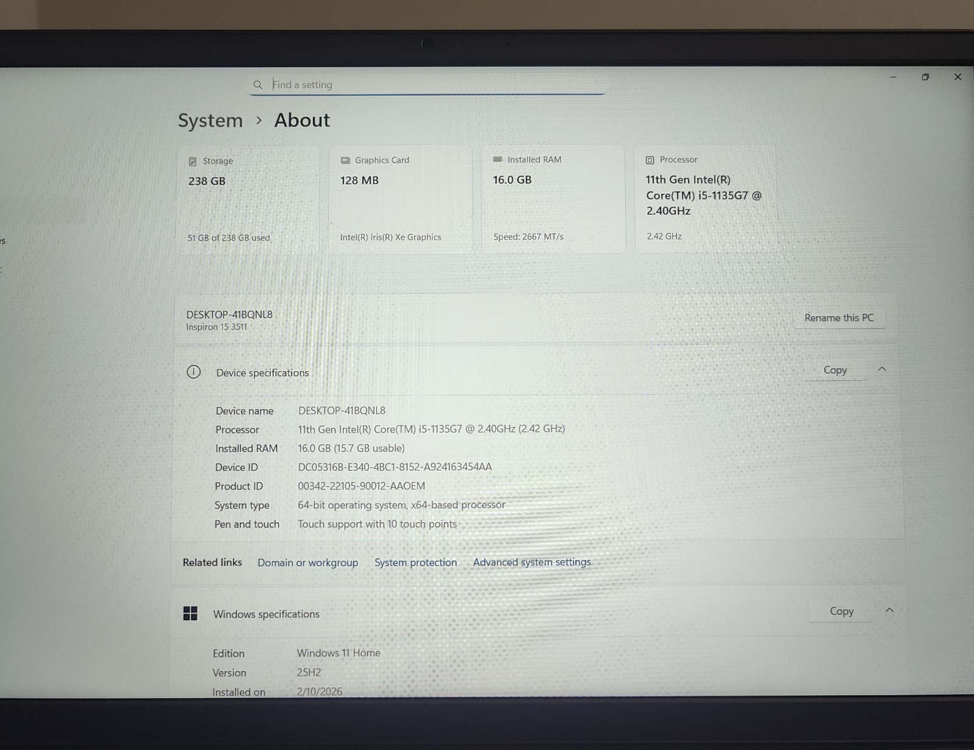
Task: Click the Processor card icon
Action: 650,160
